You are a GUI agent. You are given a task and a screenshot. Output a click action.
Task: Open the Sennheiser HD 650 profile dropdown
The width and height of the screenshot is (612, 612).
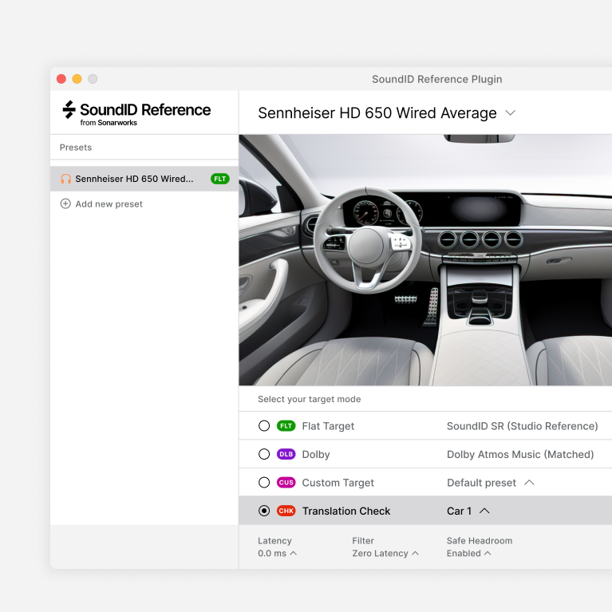(x=510, y=113)
